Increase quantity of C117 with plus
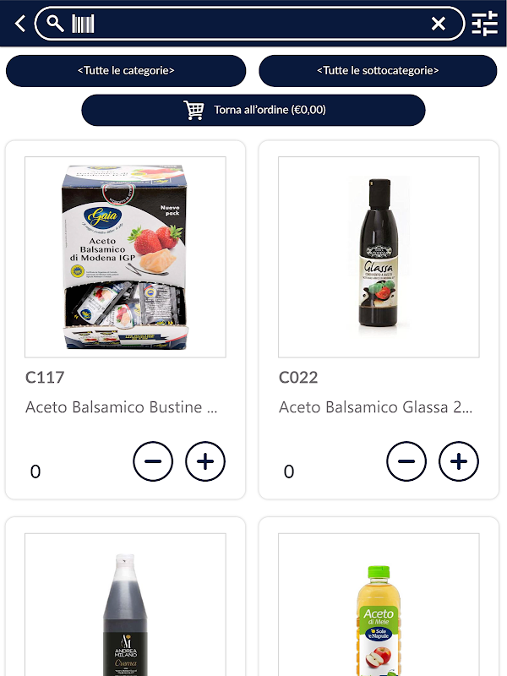Image resolution: width=507 pixels, height=676 pixels. pos(205,461)
